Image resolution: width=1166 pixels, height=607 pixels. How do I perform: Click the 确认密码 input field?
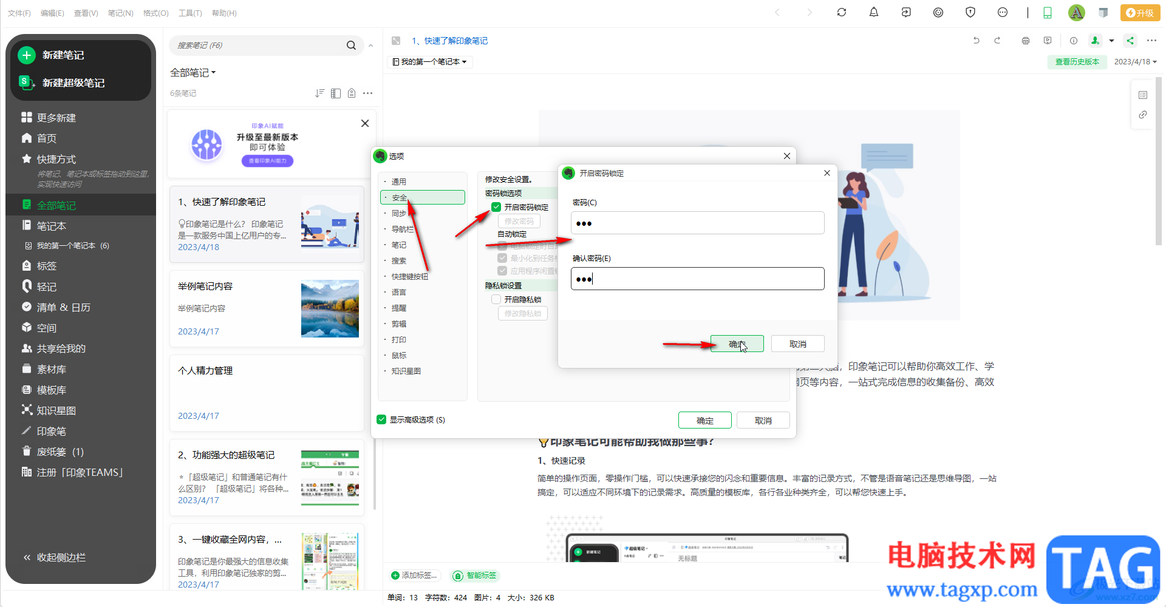click(x=697, y=279)
